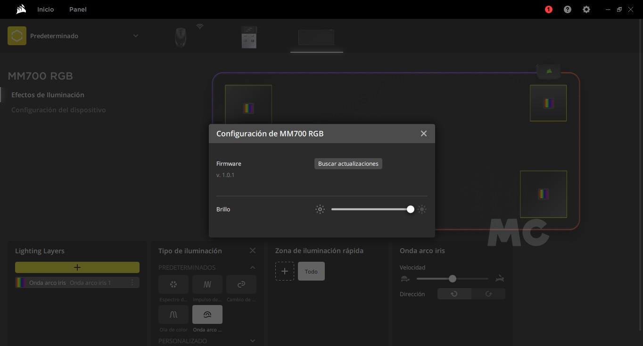Click the Corsair sail logo icon
This screenshot has height=346, width=643.
[x=21, y=9]
